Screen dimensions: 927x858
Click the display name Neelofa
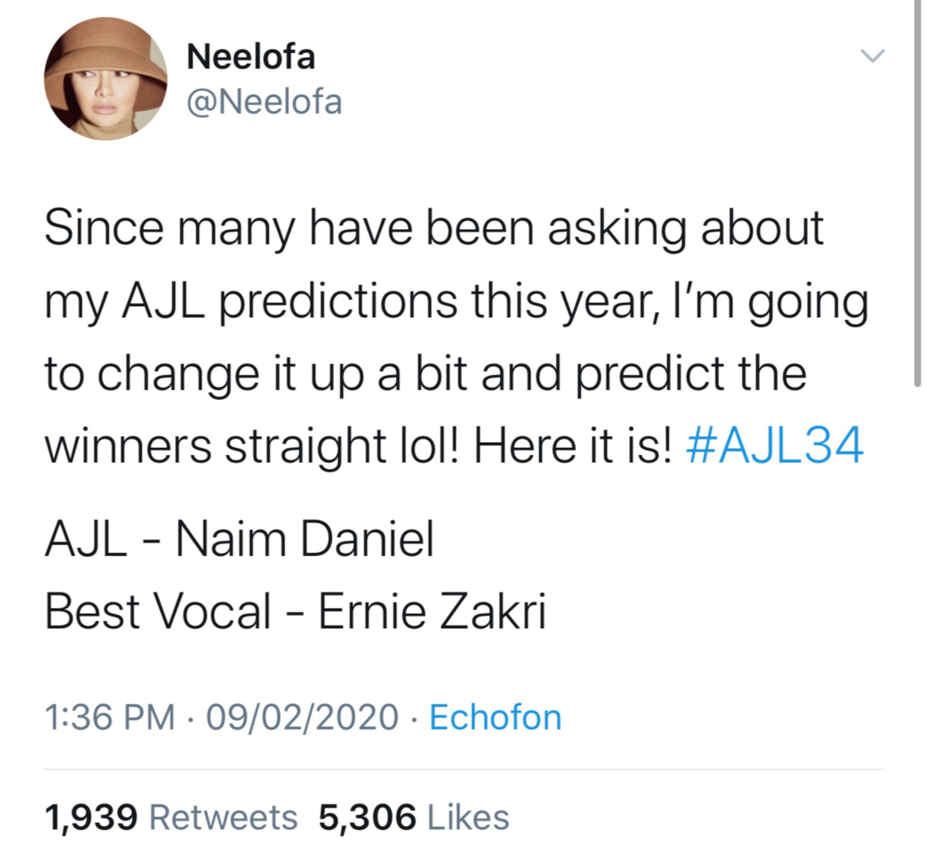pyautogui.click(x=251, y=57)
